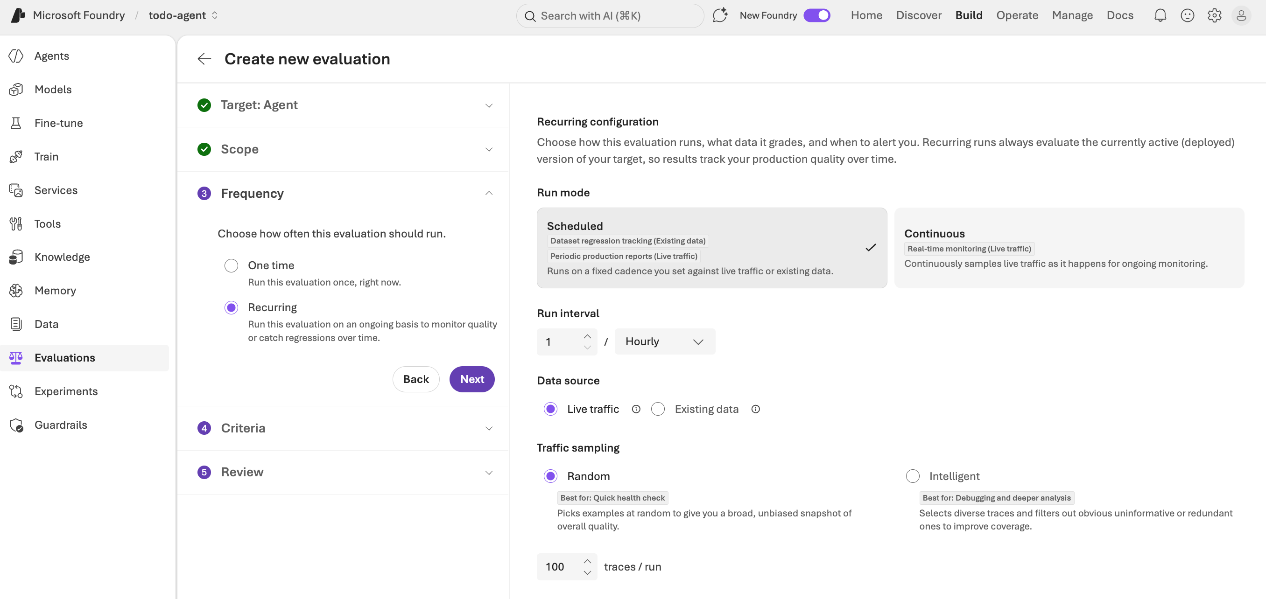Click the Existing data info icon
This screenshot has width=1266, height=599.
[x=755, y=409]
